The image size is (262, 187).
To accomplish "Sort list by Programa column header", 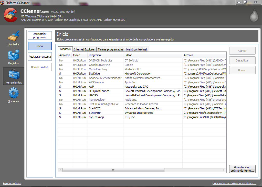I will click(x=105, y=55).
